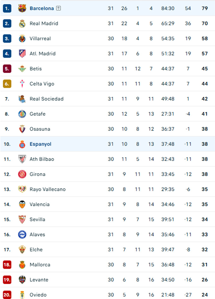Viewport: 215px width, 299px height.
Task: Click the Espanyol crest icon
Action: pyautogui.click(x=22, y=144)
